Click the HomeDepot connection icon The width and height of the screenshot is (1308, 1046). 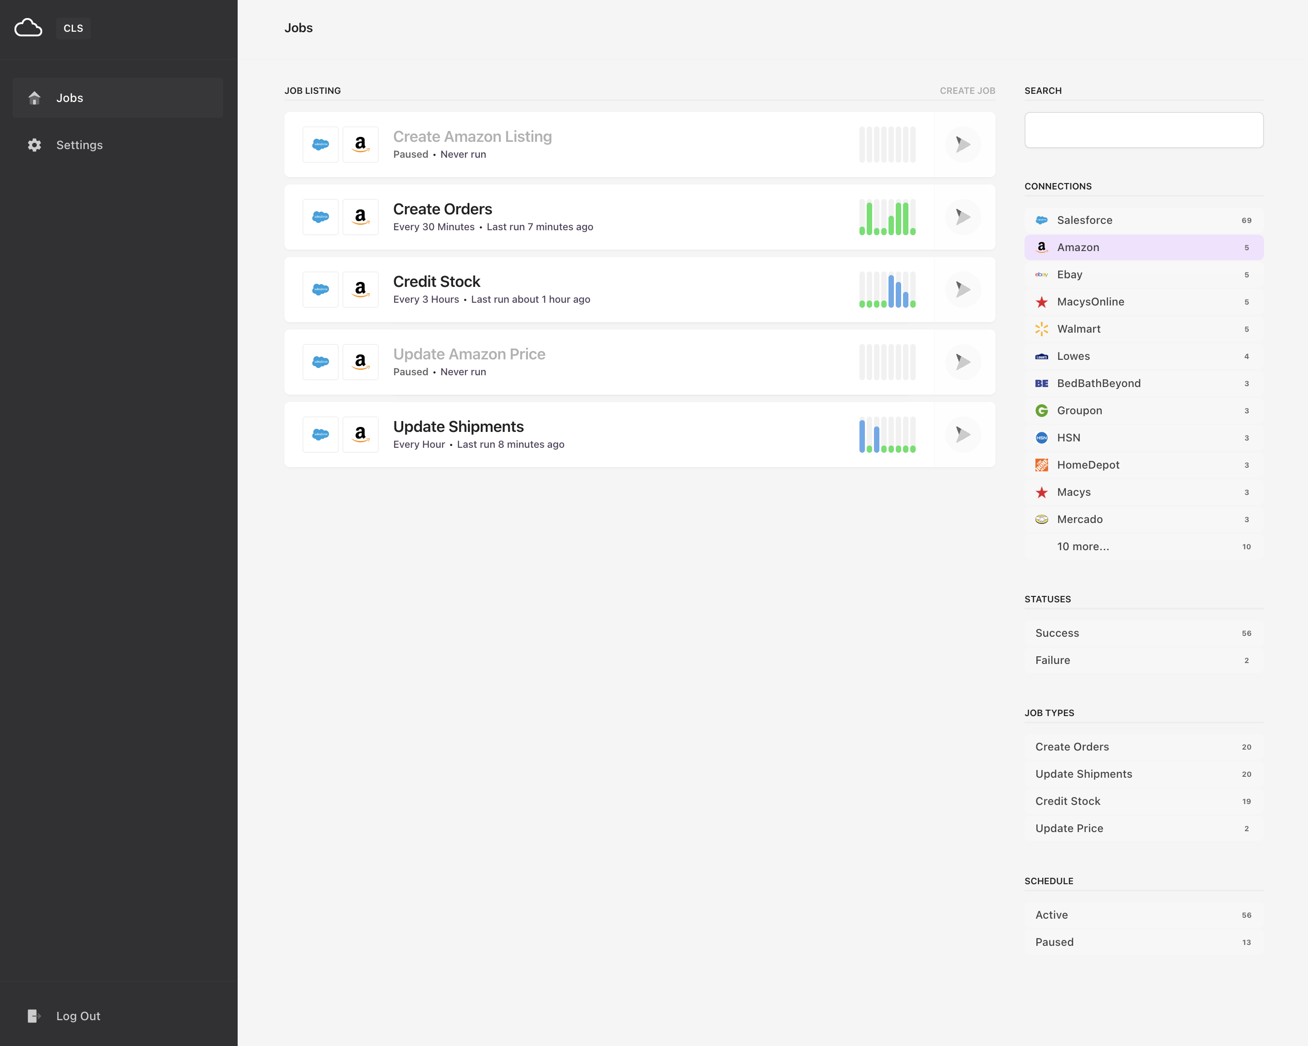coord(1041,465)
